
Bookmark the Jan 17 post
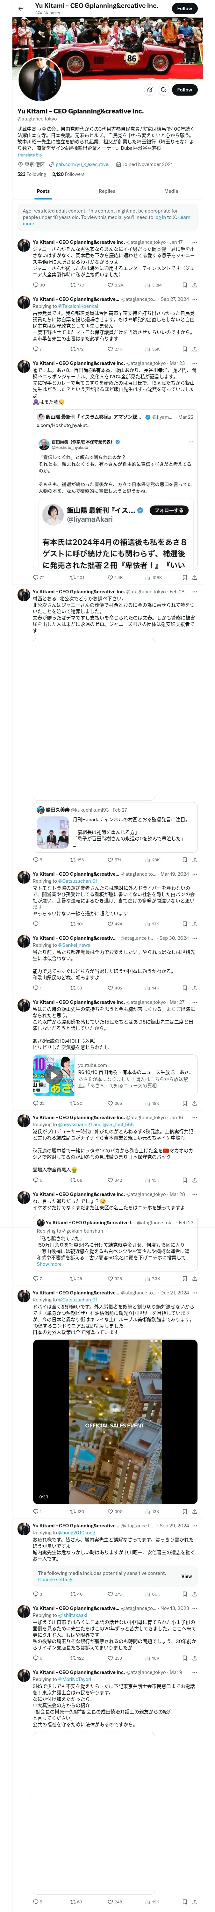tap(185, 285)
